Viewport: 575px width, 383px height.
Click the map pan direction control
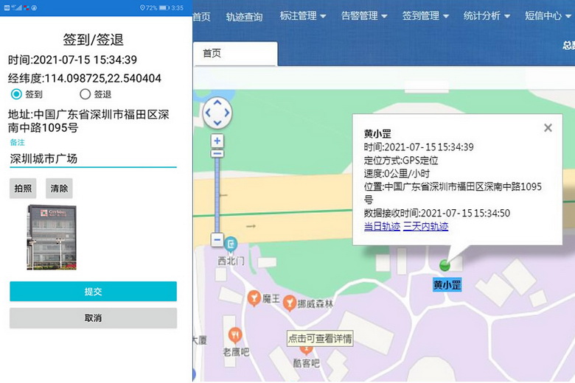pos(217,113)
